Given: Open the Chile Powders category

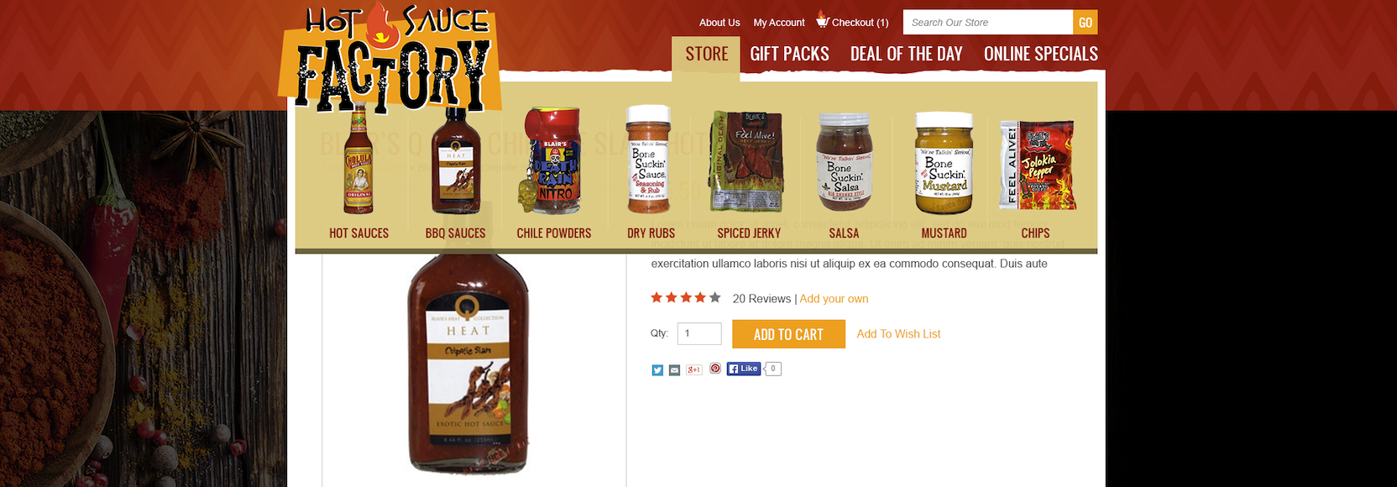Looking at the screenshot, I should pos(554,173).
